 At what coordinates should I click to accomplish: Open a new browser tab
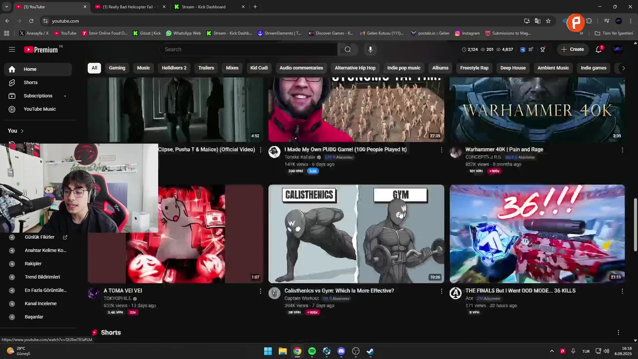[x=255, y=7]
